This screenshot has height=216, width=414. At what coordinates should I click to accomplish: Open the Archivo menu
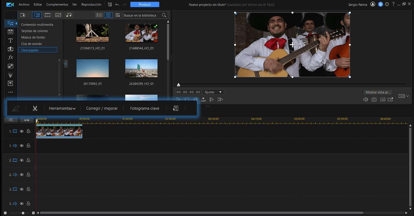24,5
